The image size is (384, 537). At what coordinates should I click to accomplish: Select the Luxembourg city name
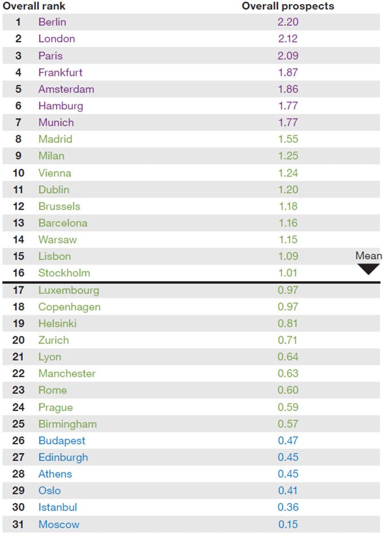[x=68, y=290]
